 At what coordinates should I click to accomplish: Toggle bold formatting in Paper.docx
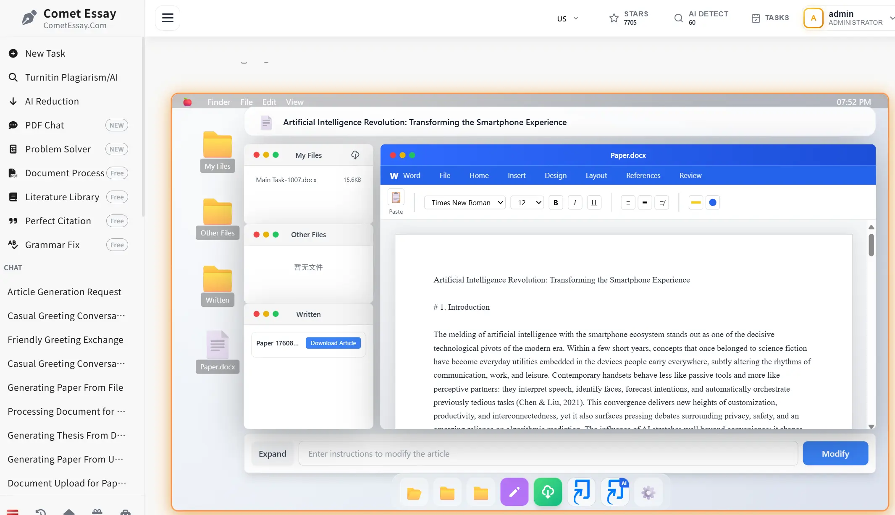pyautogui.click(x=556, y=203)
